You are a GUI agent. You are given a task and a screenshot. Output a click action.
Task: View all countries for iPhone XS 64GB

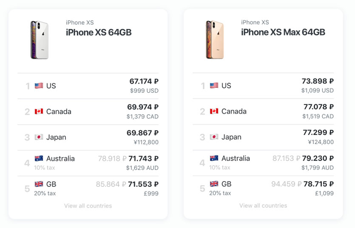point(88,206)
